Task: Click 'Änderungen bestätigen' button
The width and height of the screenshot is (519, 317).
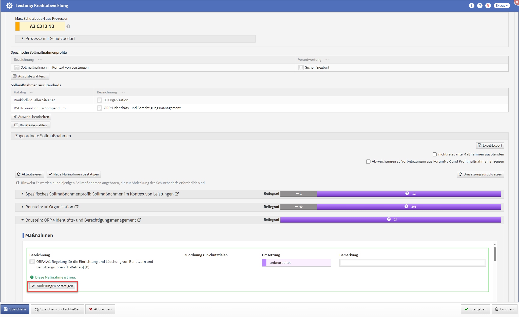Action: click(52, 286)
